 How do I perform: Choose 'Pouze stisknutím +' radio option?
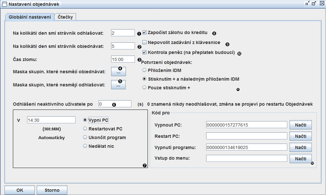point(144,87)
